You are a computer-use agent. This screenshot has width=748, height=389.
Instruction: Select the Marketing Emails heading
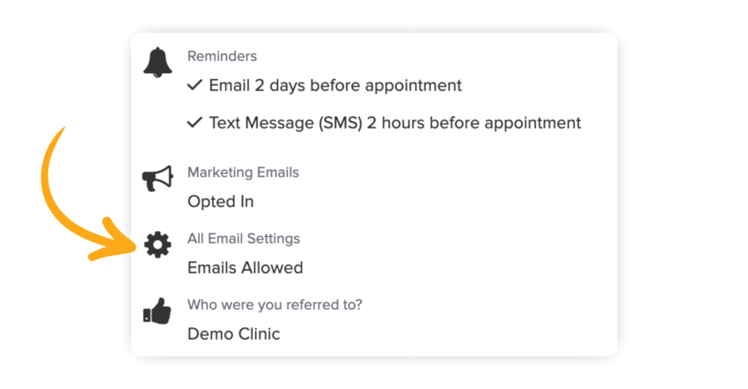[243, 172]
